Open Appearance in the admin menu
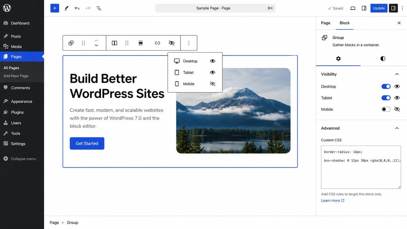Image resolution: width=407 pixels, height=229 pixels. pyautogui.click(x=22, y=101)
